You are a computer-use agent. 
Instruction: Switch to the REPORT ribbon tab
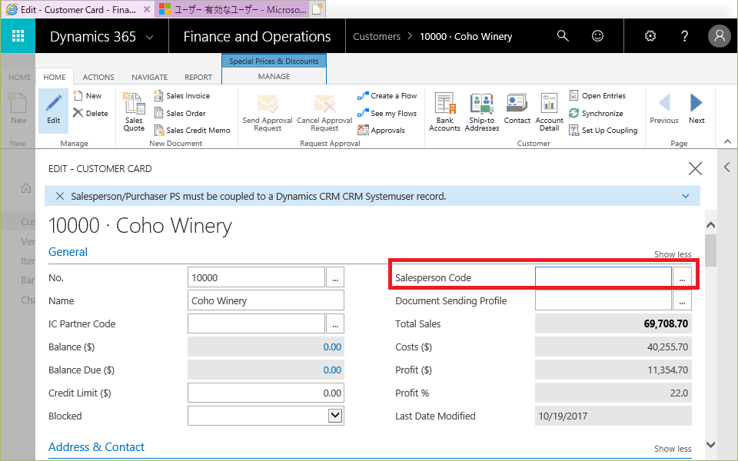[x=198, y=77]
